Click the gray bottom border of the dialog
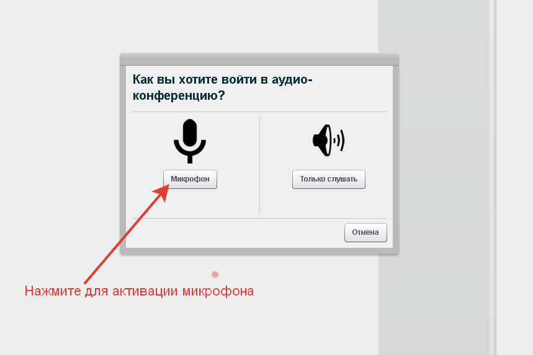Screen dimensions: 533x355 pyautogui.click(x=259, y=251)
